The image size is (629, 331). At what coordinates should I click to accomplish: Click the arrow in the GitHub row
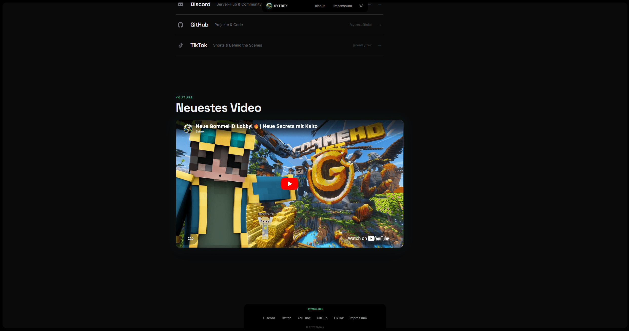pyautogui.click(x=380, y=25)
